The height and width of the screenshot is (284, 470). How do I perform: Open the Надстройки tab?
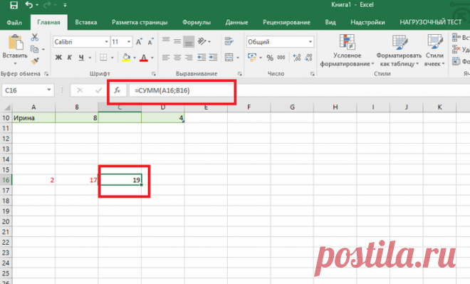click(367, 23)
